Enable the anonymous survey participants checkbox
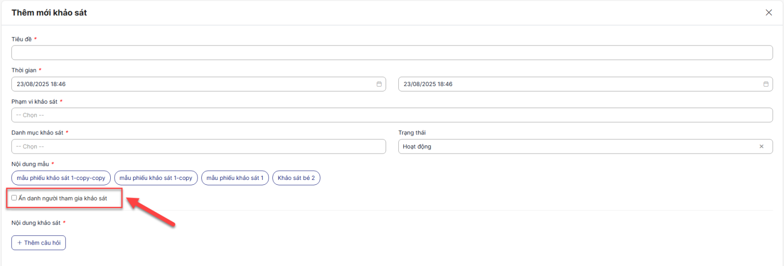Image resolution: width=784 pixels, height=266 pixels. tap(14, 198)
